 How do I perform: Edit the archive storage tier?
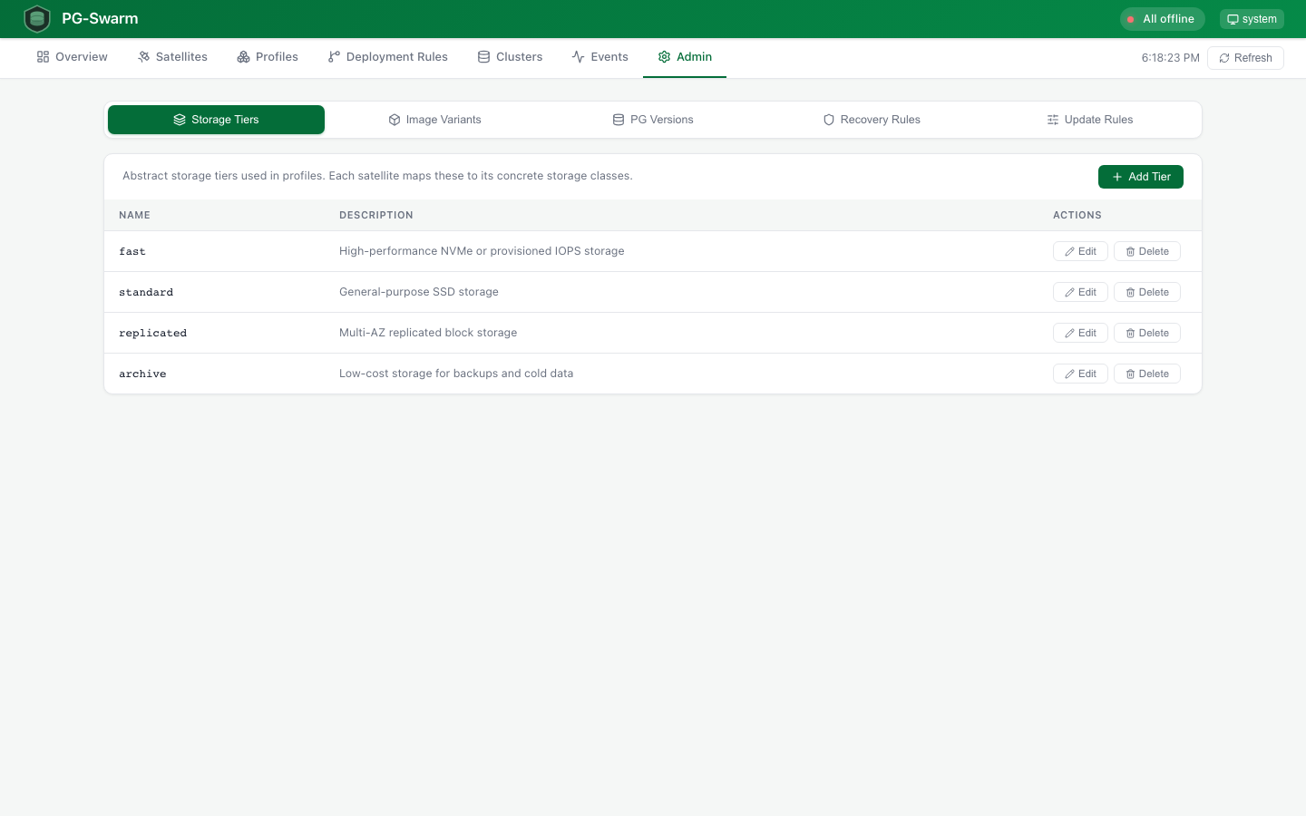(1080, 374)
